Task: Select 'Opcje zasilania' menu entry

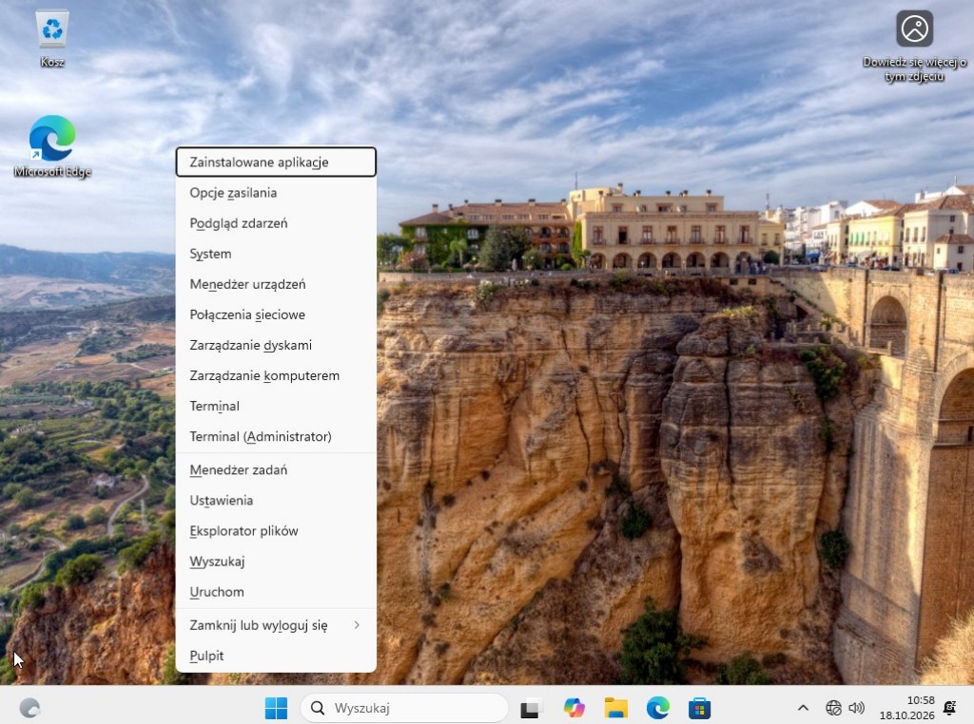Action: [x=276, y=193]
